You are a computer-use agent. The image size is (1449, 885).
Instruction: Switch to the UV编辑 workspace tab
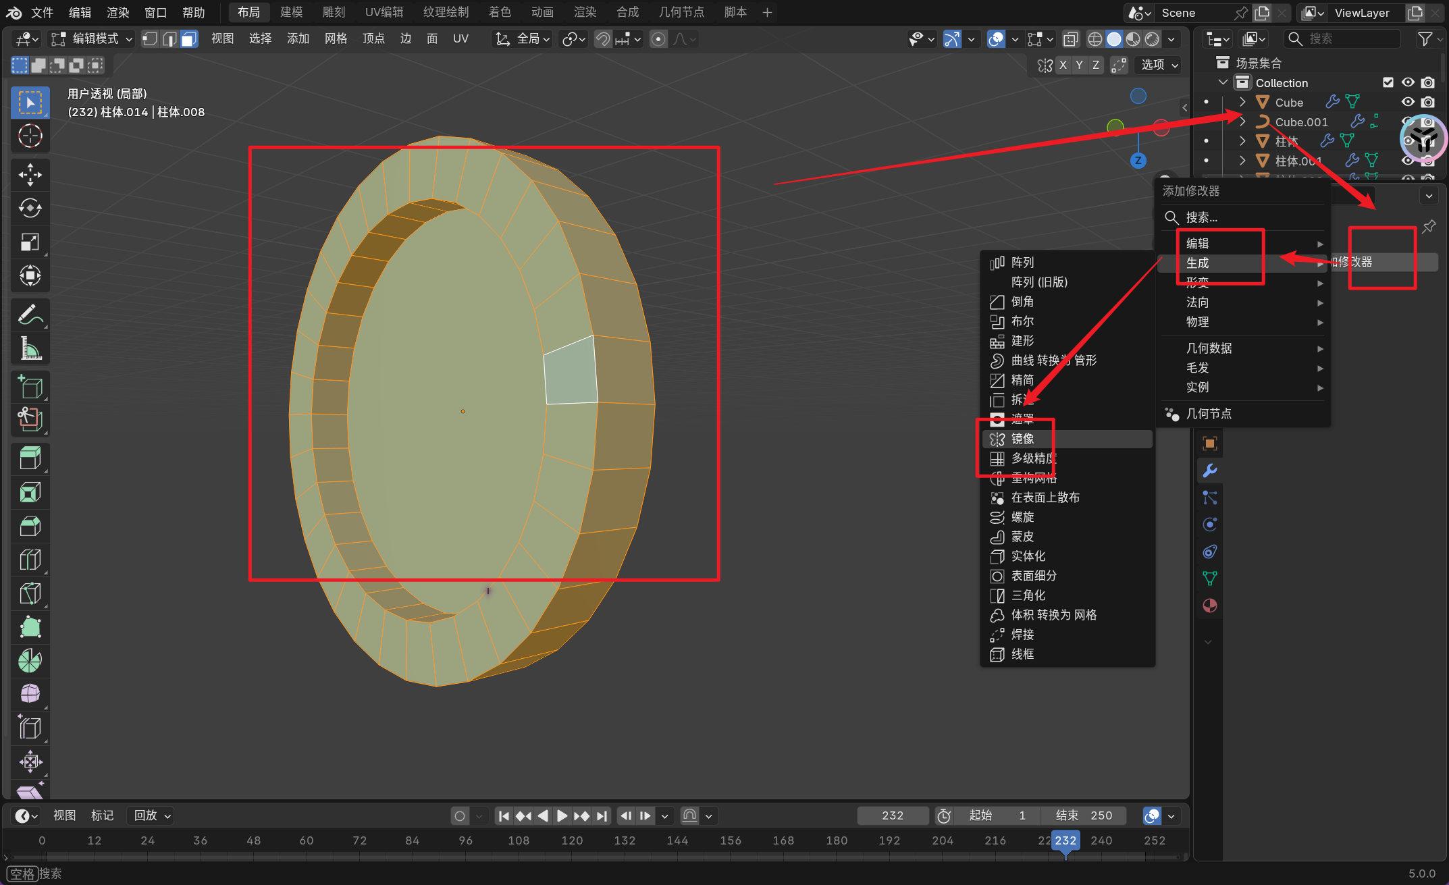pyautogui.click(x=384, y=12)
